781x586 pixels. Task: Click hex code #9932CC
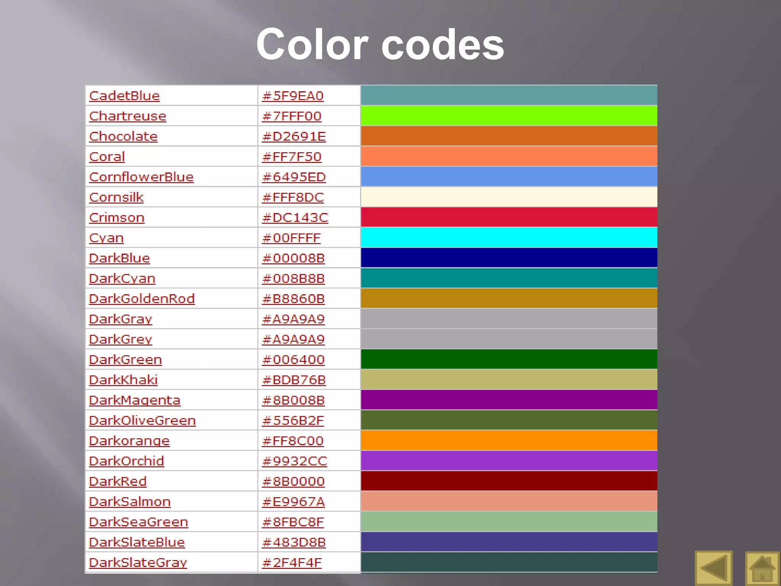295,461
